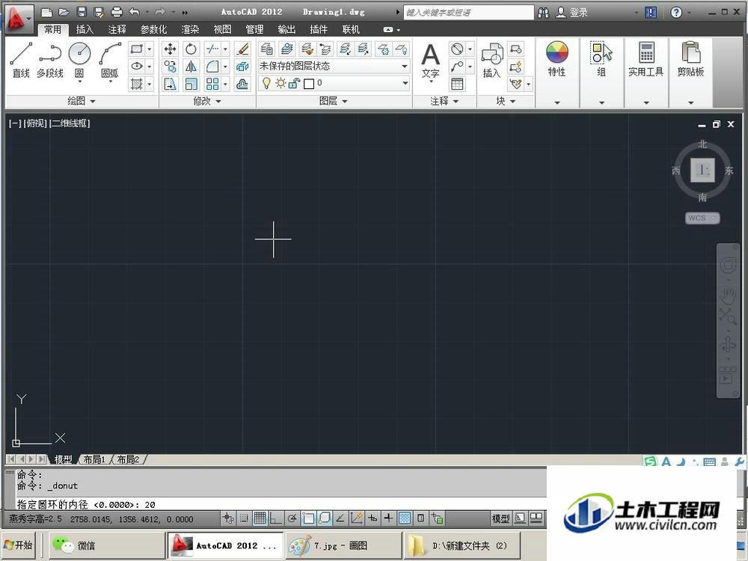Toggle Grid display in status bar

pyautogui.click(x=260, y=518)
